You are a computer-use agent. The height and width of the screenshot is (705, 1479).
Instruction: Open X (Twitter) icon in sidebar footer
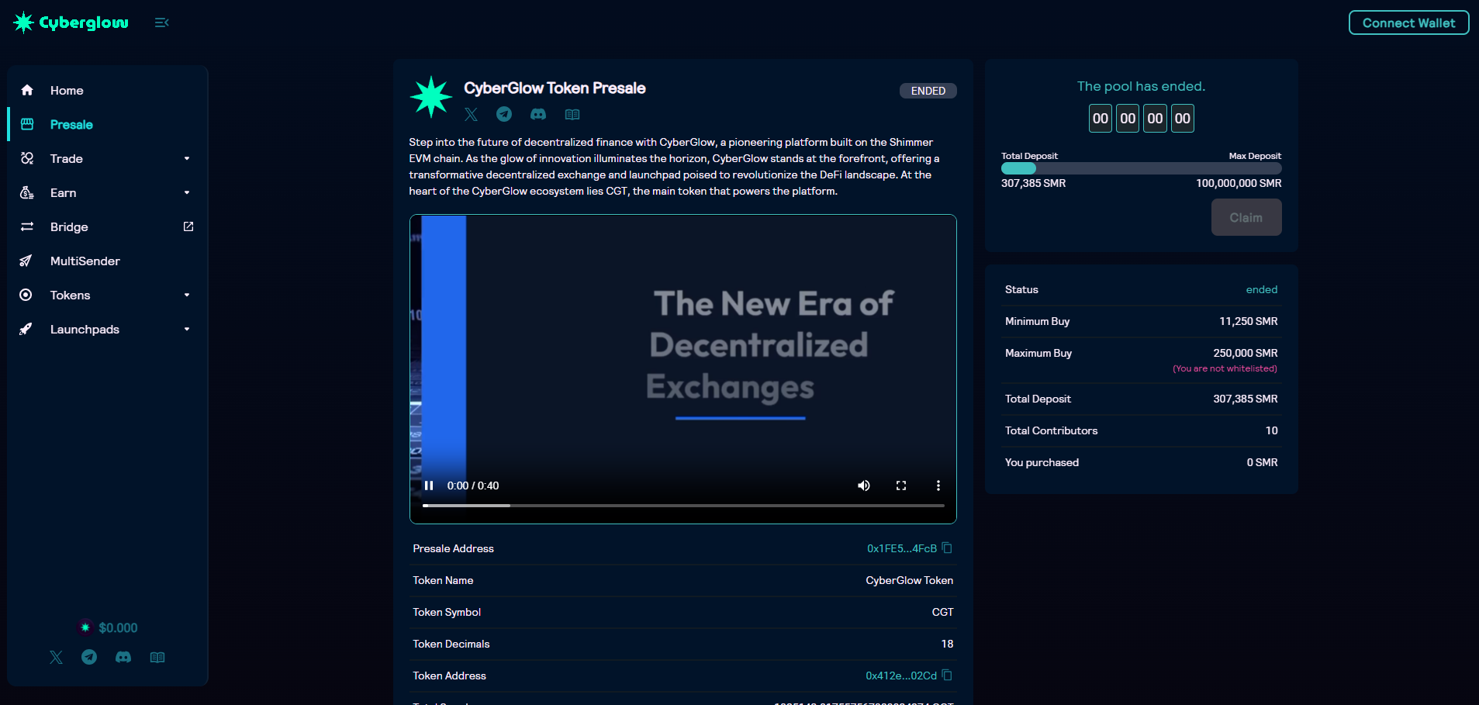click(56, 657)
